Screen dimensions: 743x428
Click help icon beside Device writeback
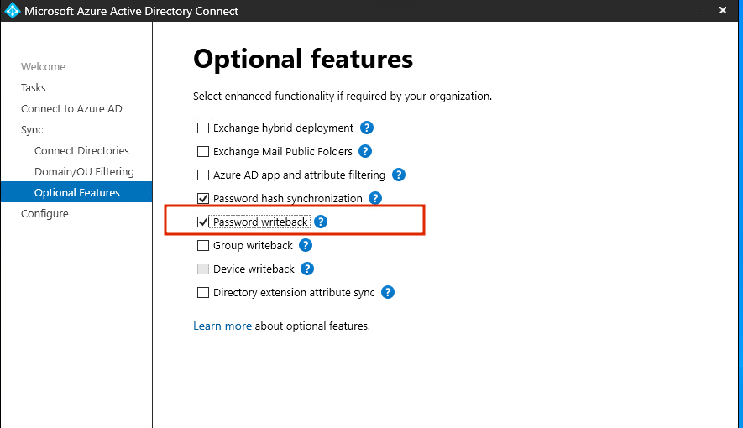307,269
